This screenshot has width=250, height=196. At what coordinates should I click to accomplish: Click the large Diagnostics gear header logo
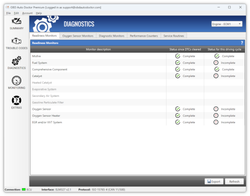click(x=45, y=24)
